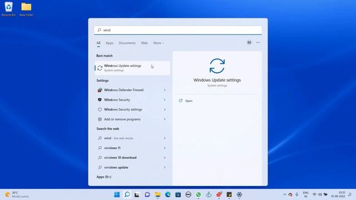The height and width of the screenshot is (200, 356).
Task: Open WhatsApp from the taskbar
Action: 199,194
